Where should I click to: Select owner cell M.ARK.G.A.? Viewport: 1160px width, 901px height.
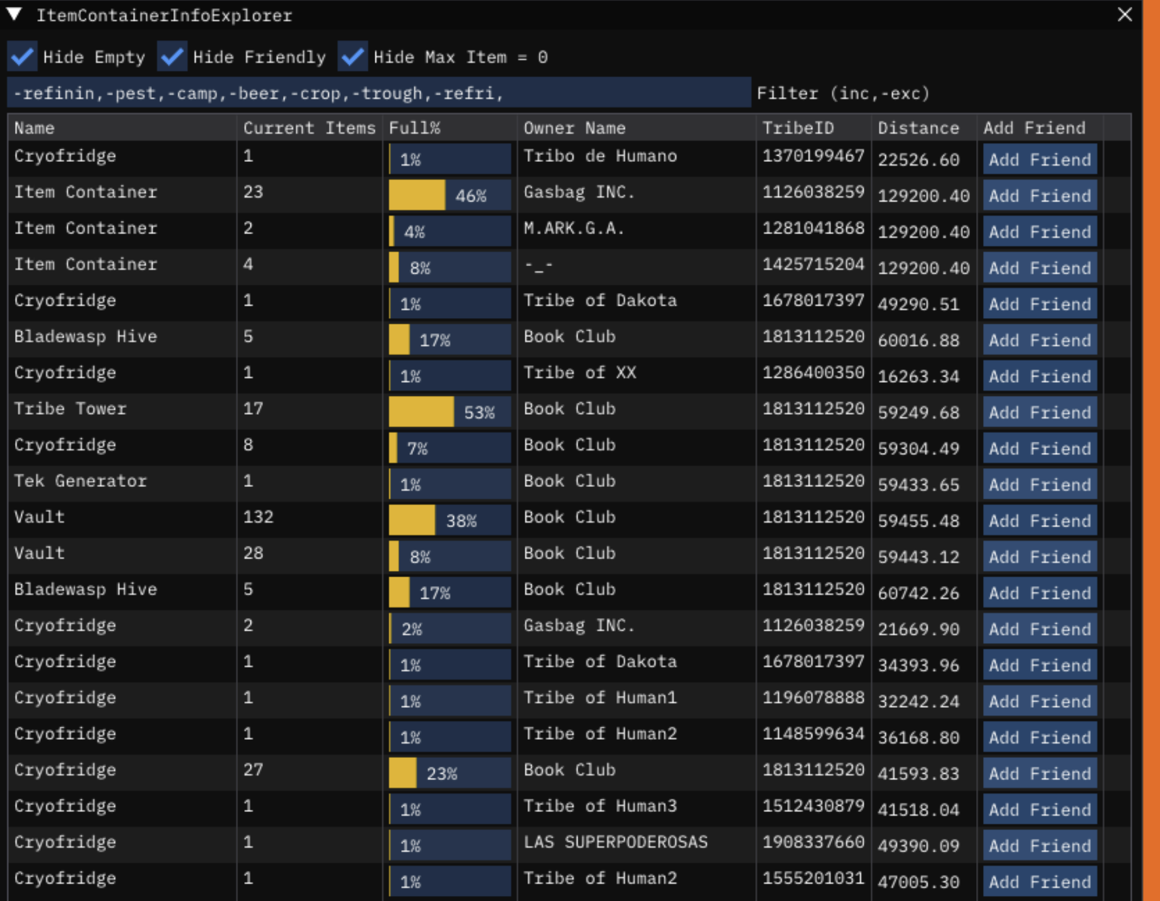tap(574, 228)
